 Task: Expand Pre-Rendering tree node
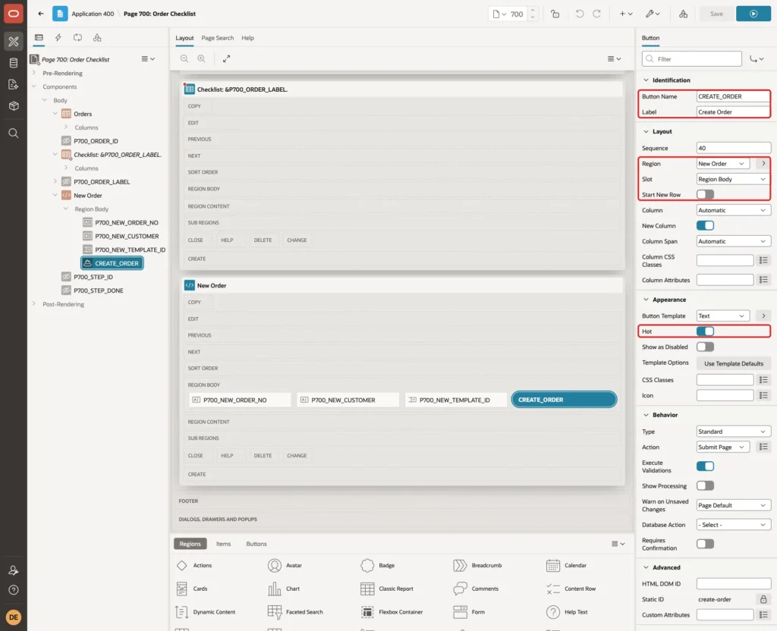coord(34,73)
